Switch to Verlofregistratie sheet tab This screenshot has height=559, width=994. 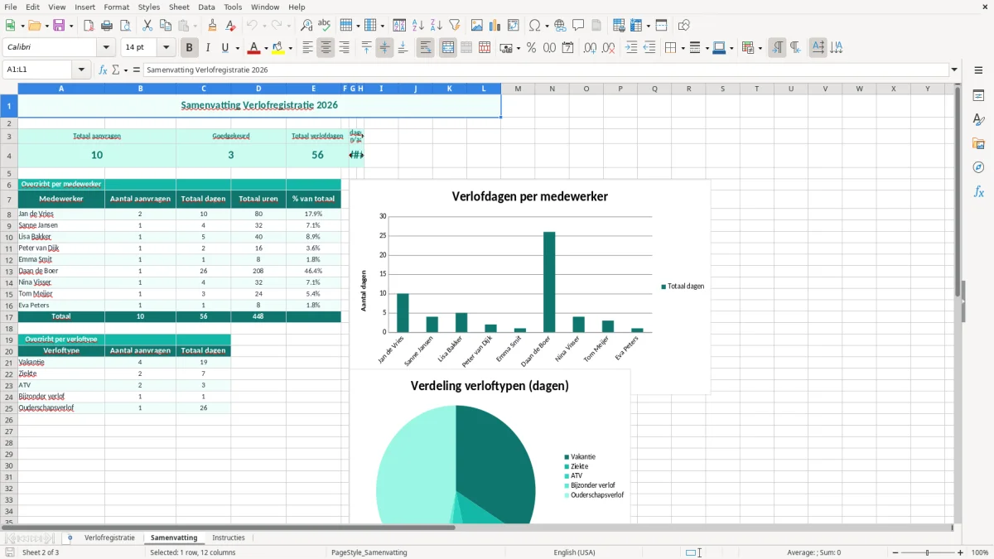pyautogui.click(x=109, y=537)
